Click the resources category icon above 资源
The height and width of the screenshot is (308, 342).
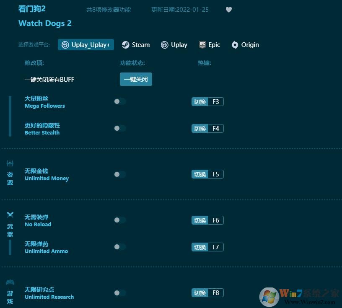point(10,163)
